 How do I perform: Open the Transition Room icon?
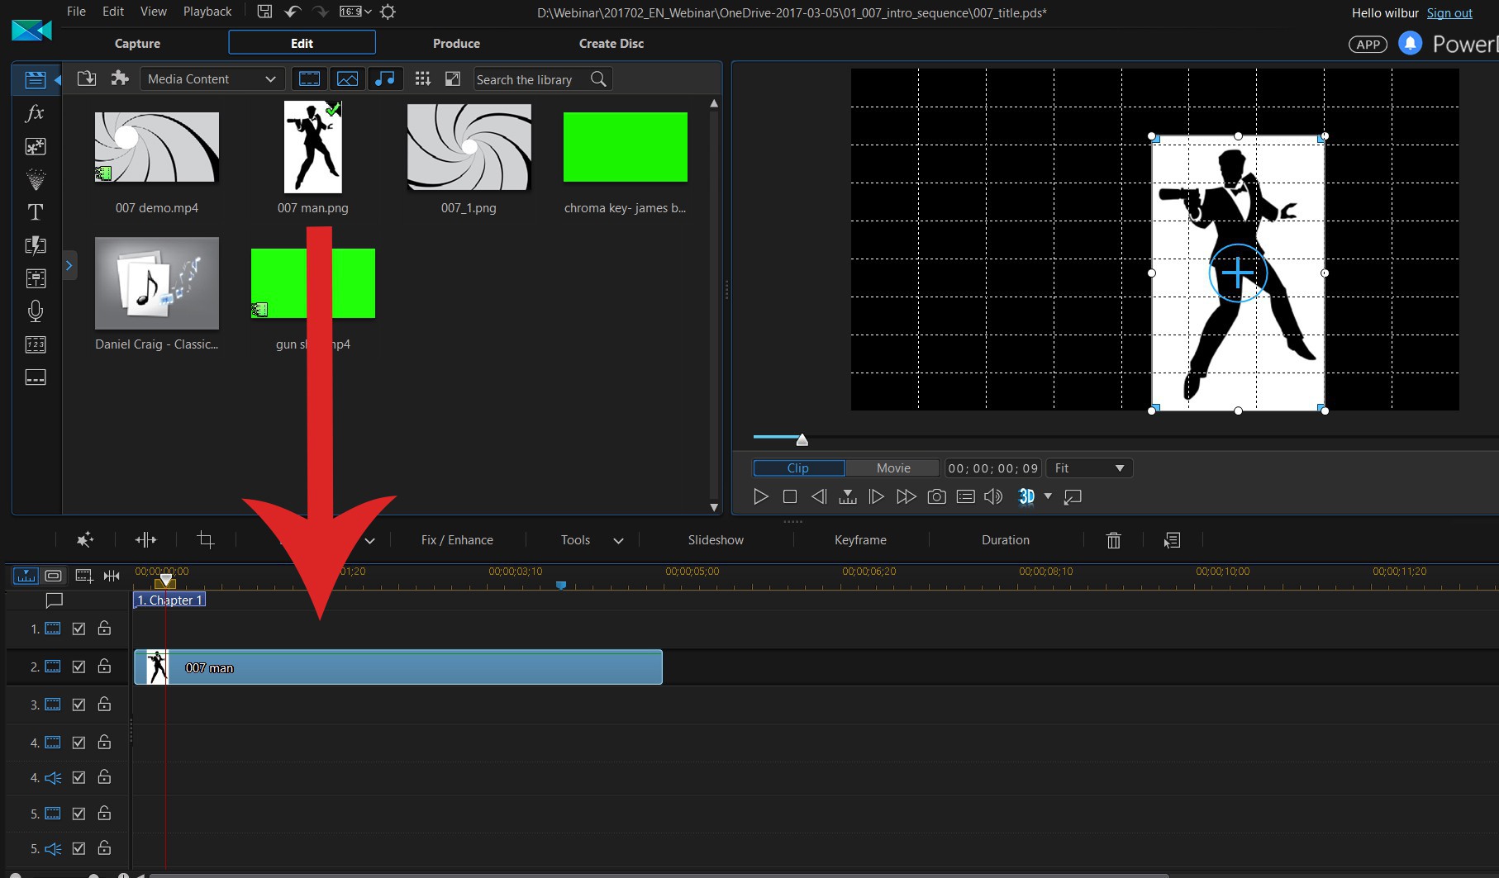tap(35, 245)
